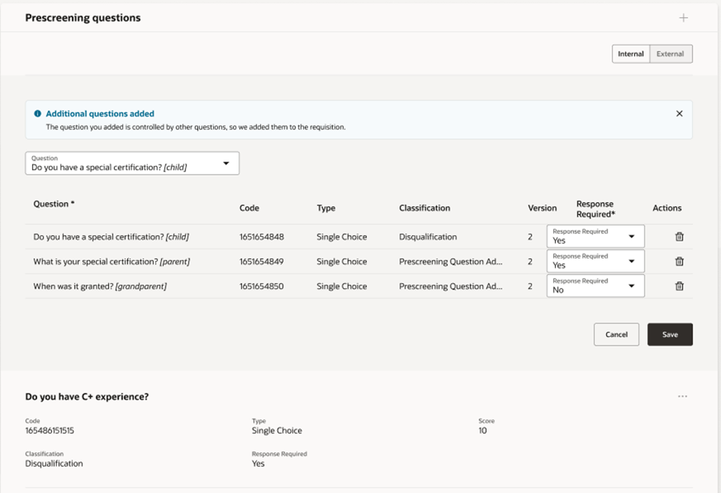The image size is (721, 493).
Task: Click the Prescreening questions title
Action: click(83, 18)
